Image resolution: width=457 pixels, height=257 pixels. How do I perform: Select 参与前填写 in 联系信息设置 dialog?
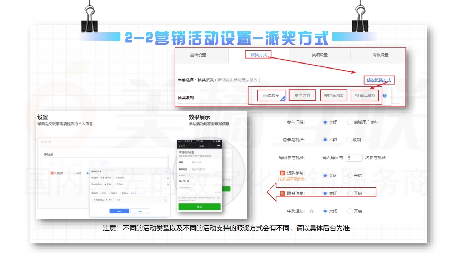101,178
